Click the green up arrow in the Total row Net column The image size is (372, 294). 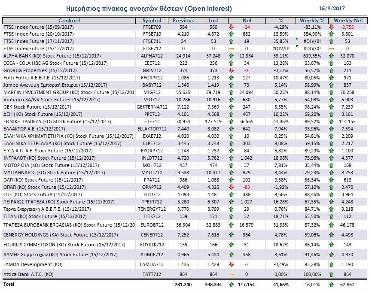click(231, 285)
